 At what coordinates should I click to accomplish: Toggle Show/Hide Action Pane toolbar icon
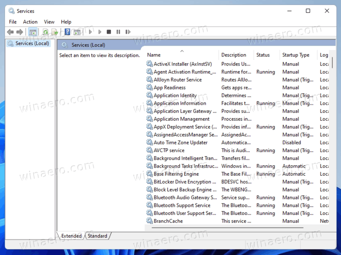[x=77, y=32]
